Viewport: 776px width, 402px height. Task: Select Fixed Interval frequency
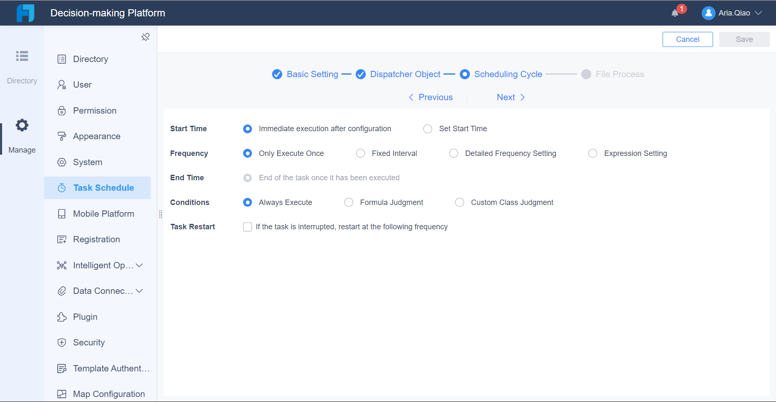tap(360, 153)
